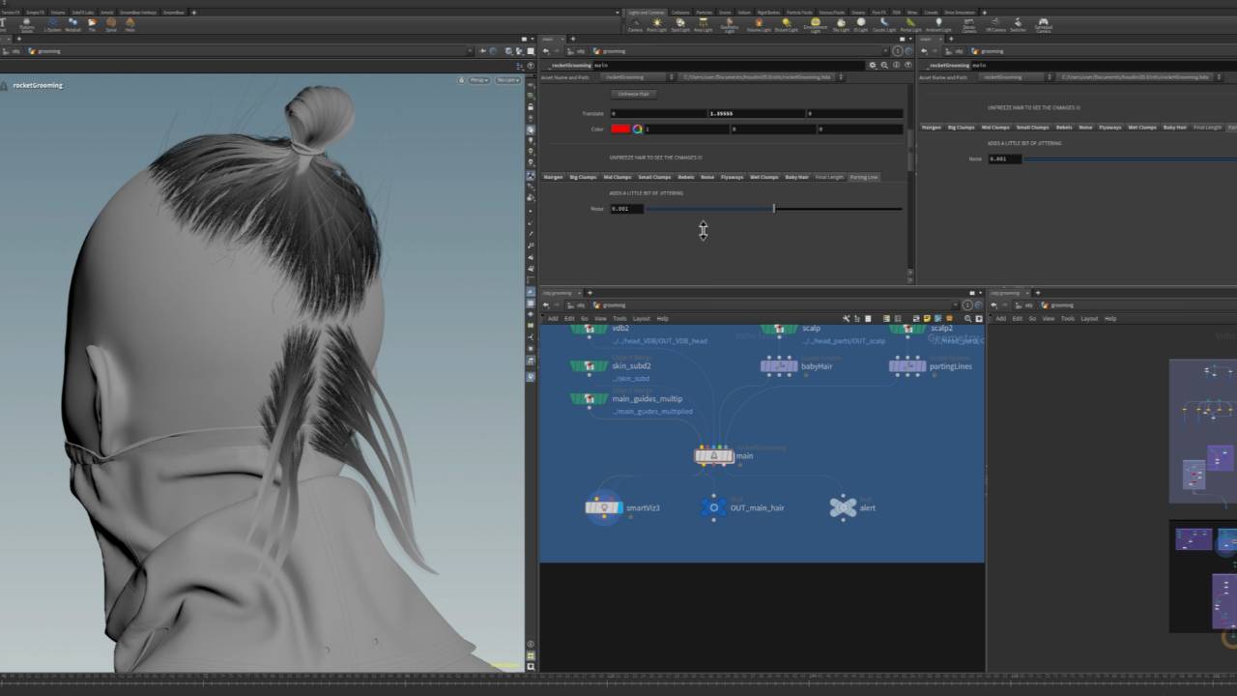Open the No cam viewport dropdown
1237x696 pixels.
click(x=507, y=80)
